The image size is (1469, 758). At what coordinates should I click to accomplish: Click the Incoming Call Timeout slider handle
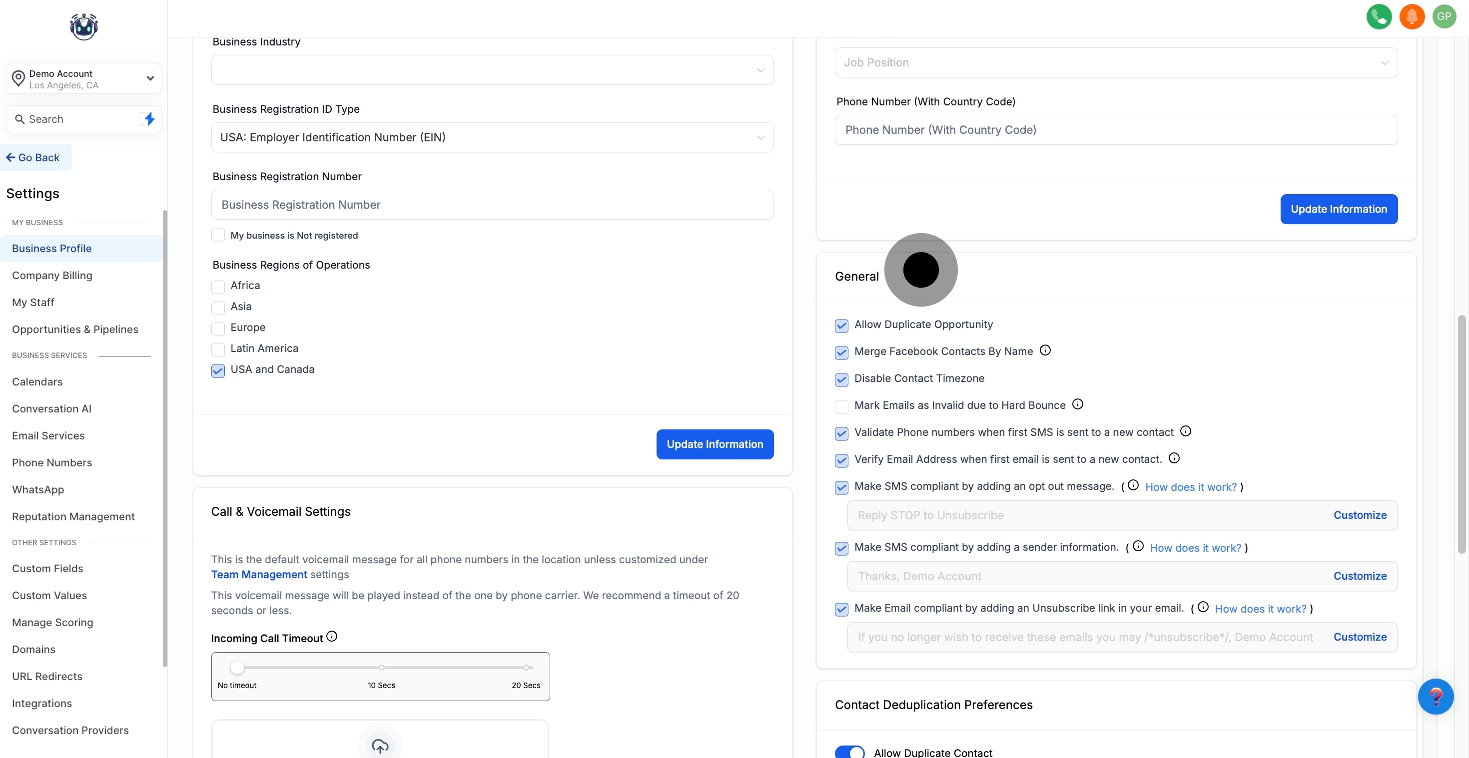click(237, 668)
